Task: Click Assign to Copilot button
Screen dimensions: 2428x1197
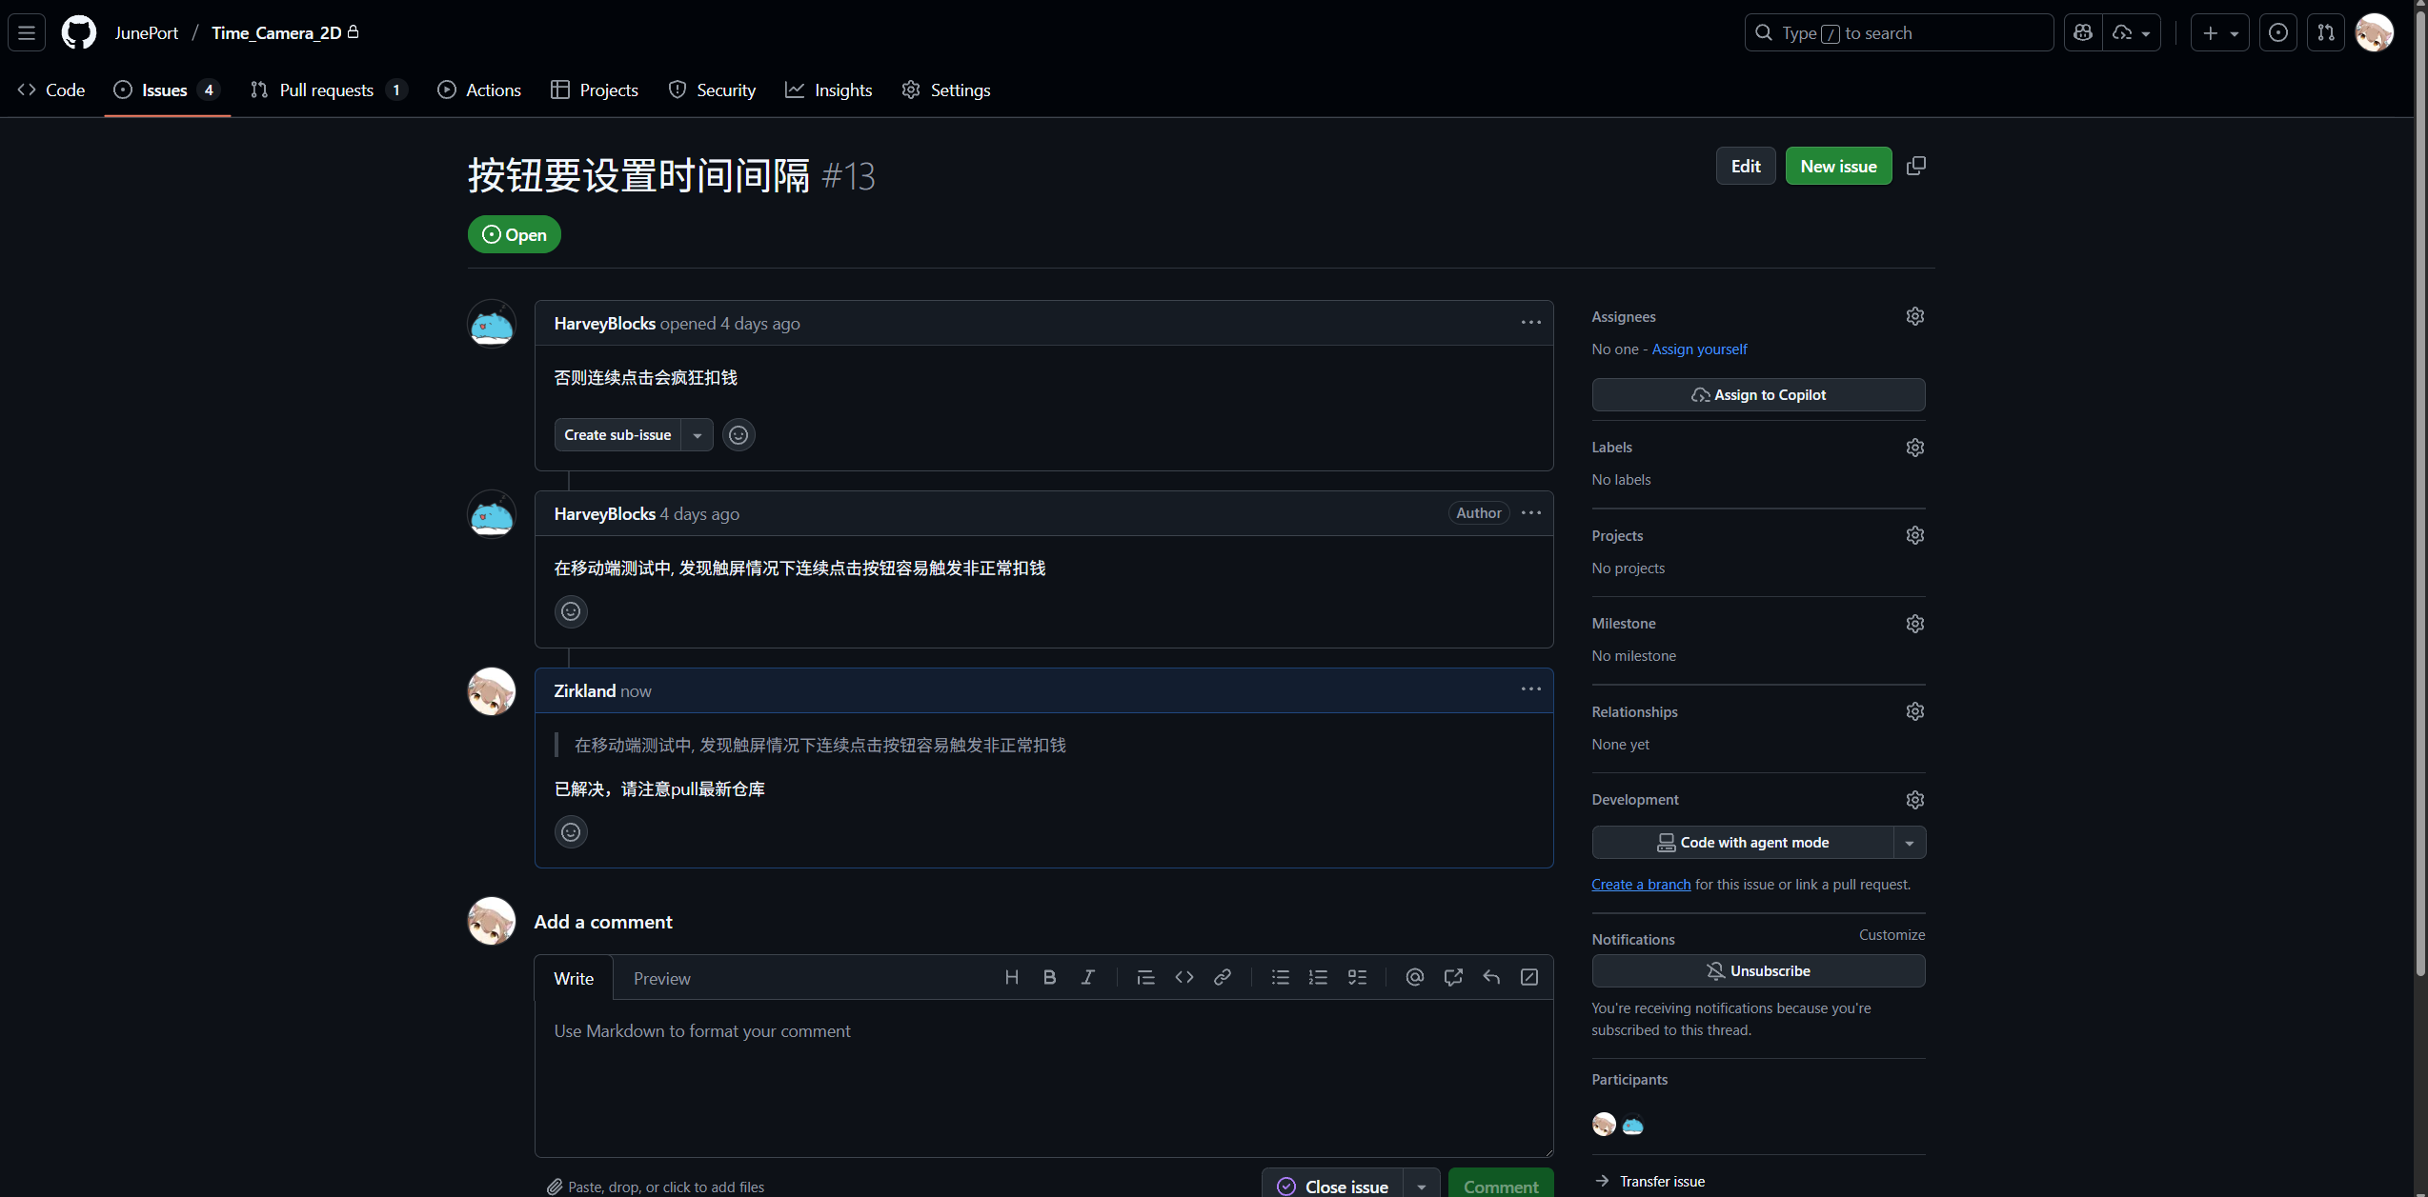Action: pos(1758,395)
